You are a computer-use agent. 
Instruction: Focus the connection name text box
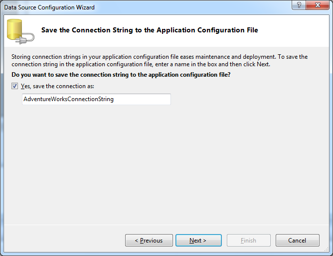pyautogui.click(x=96, y=99)
